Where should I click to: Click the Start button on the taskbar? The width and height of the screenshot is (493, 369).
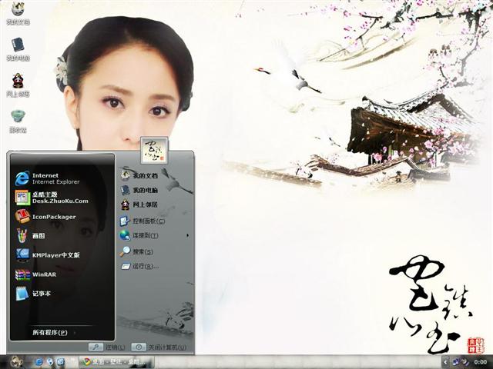point(15,362)
